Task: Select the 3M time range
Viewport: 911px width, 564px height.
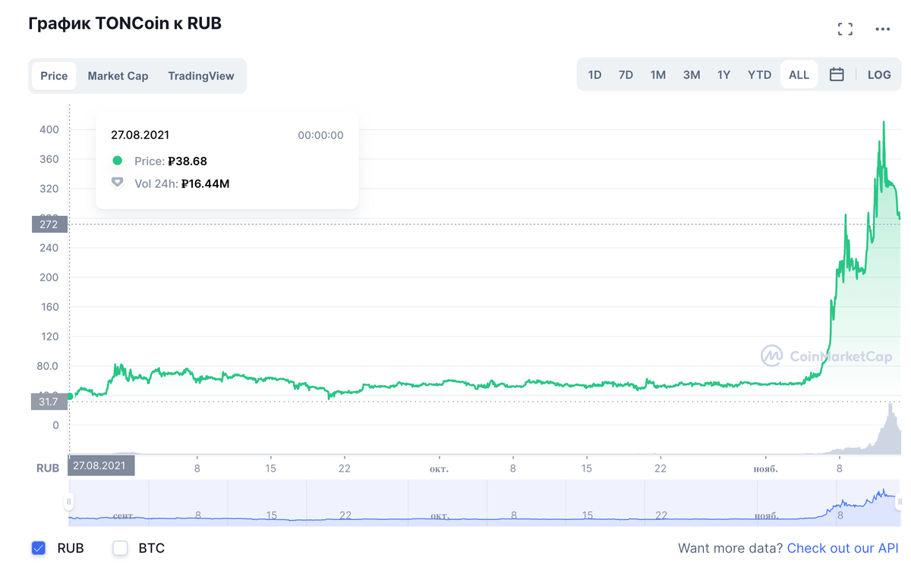Action: (691, 74)
